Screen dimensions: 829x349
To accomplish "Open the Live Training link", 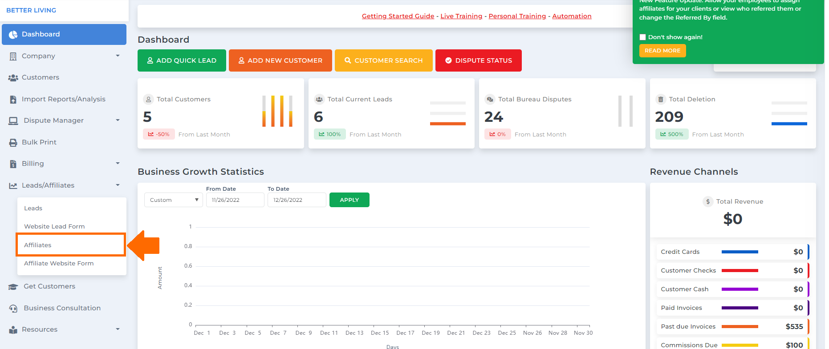I will (461, 16).
